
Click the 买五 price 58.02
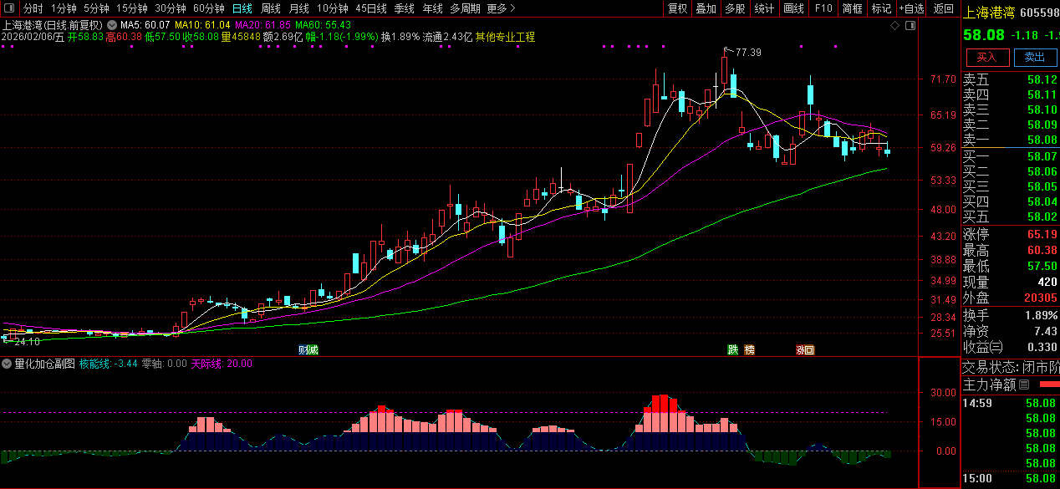coord(1042,216)
